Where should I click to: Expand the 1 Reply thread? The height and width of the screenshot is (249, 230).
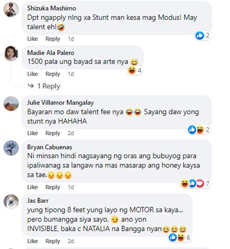[x=48, y=86]
